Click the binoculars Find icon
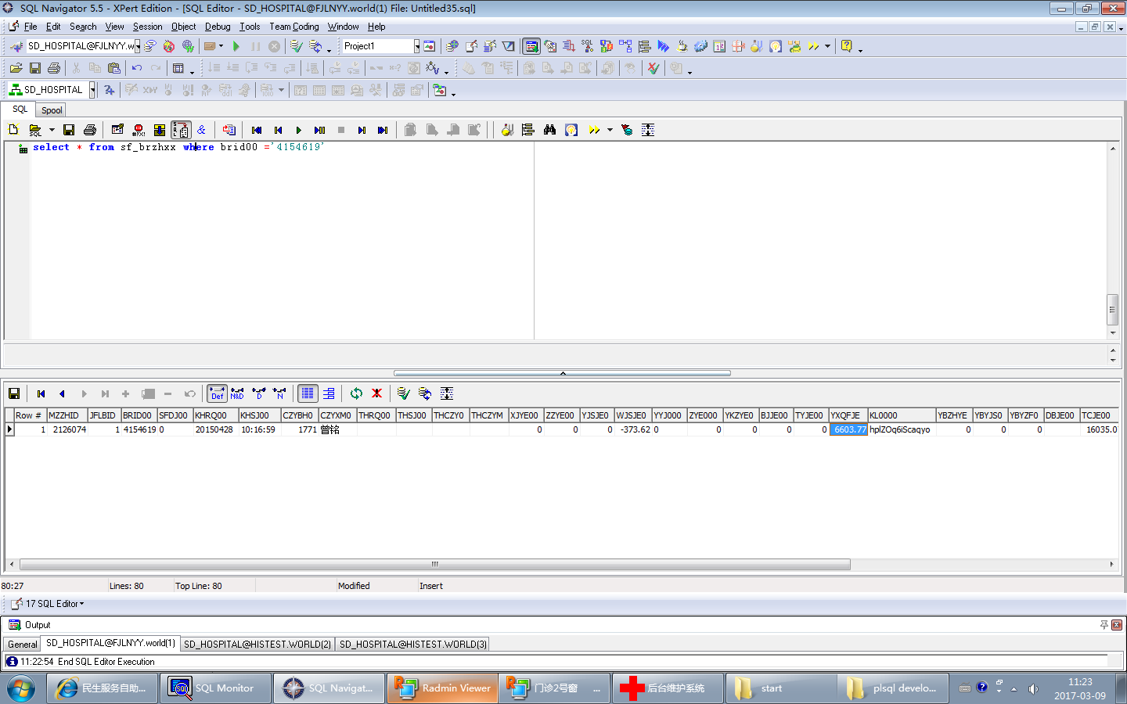The height and width of the screenshot is (704, 1127). point(549,130)
